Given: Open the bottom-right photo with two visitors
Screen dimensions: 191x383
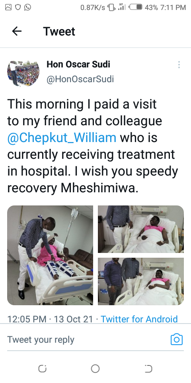Looking at the screenshot, I should point(141,281).
